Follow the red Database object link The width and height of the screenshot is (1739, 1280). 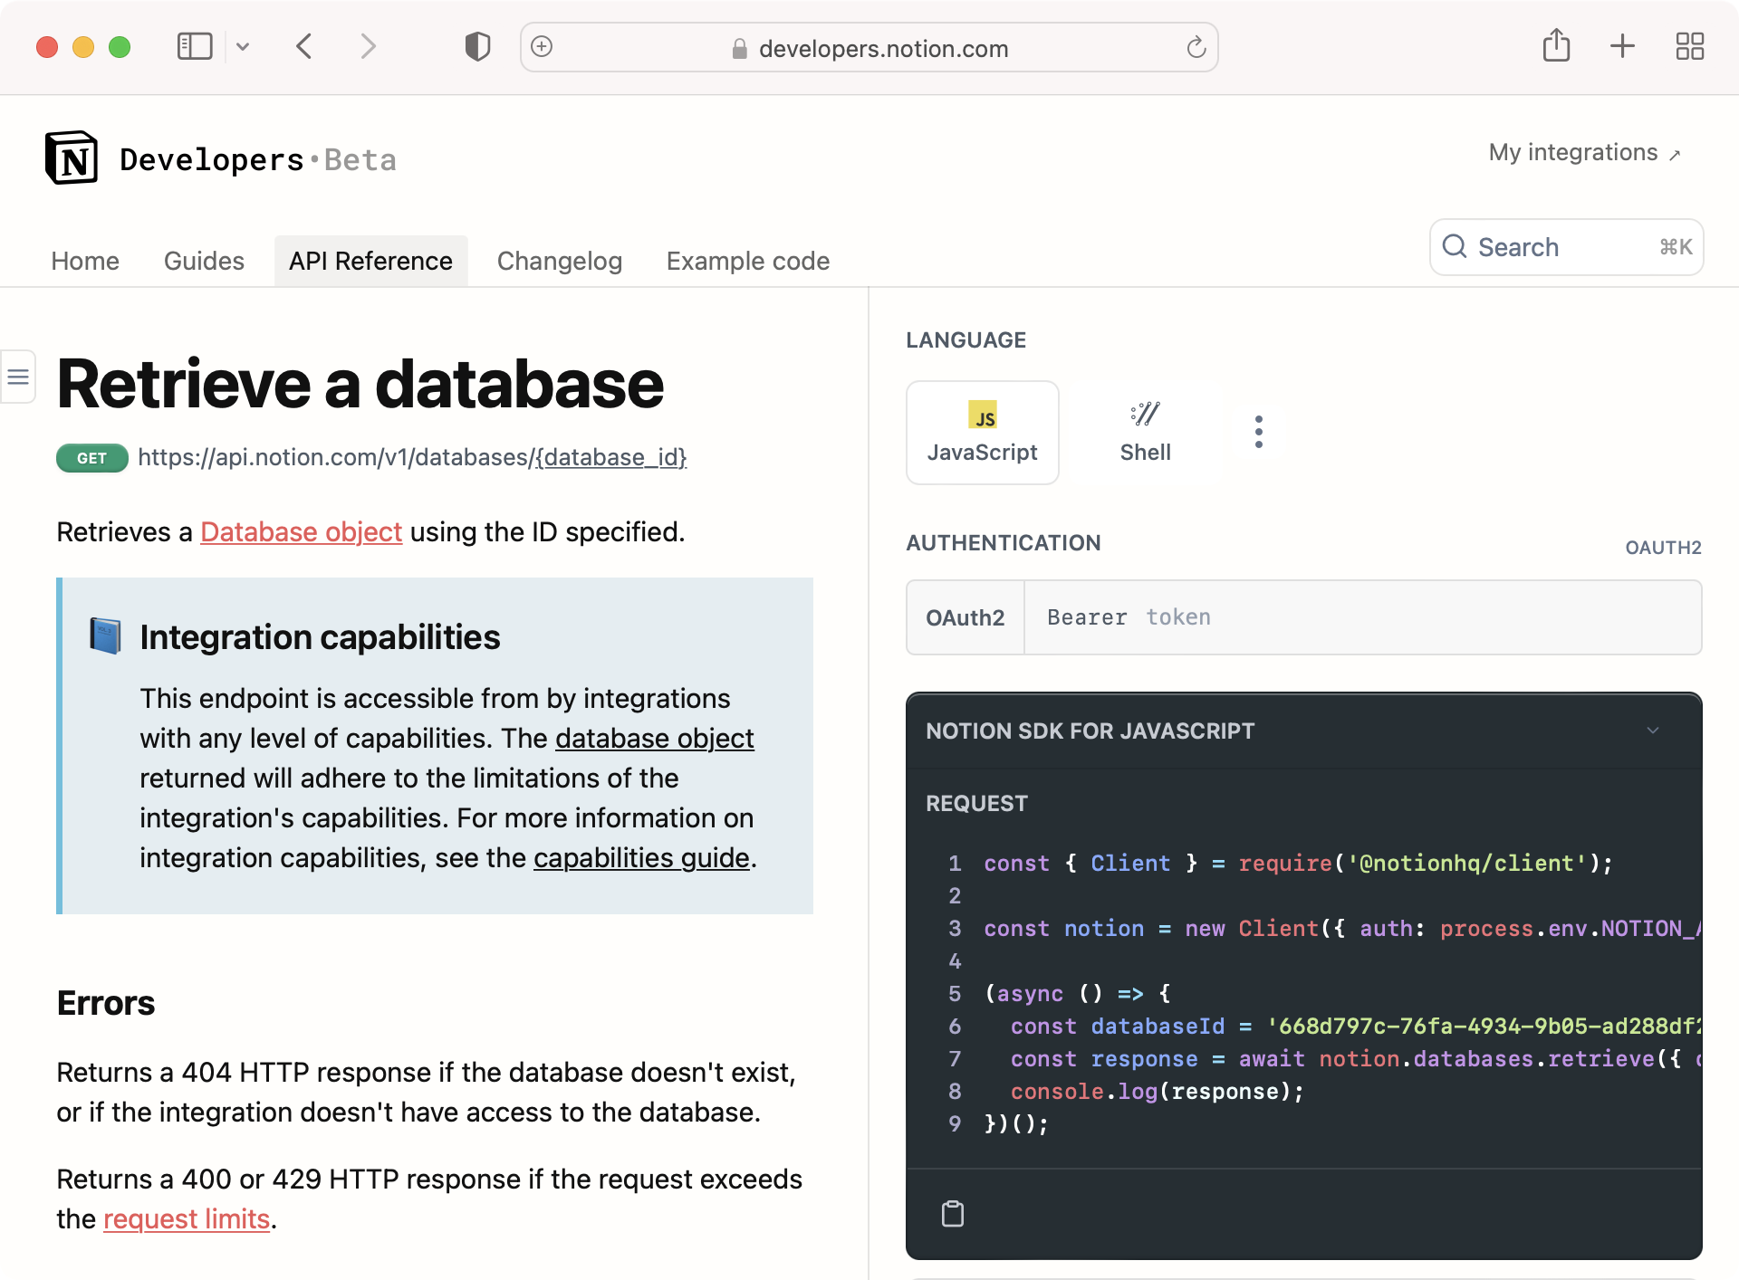[x=301, y=532]
